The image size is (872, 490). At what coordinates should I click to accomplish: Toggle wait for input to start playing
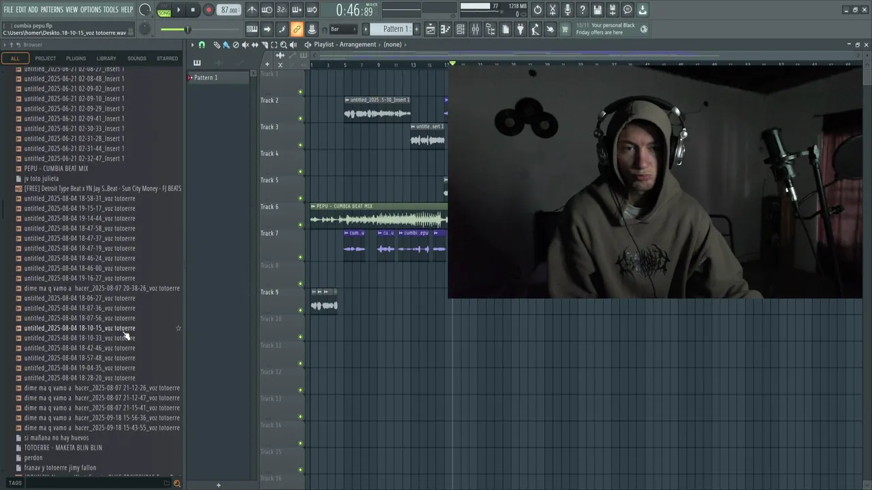pyautogui.click(x=267, y=10)
